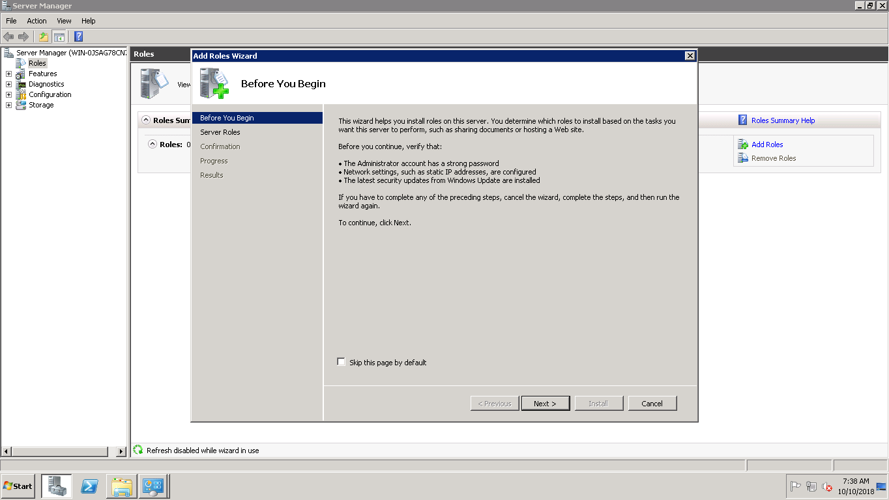Open the View menu
The width and height of the screenshot is (889, 500).
[64, 21]
